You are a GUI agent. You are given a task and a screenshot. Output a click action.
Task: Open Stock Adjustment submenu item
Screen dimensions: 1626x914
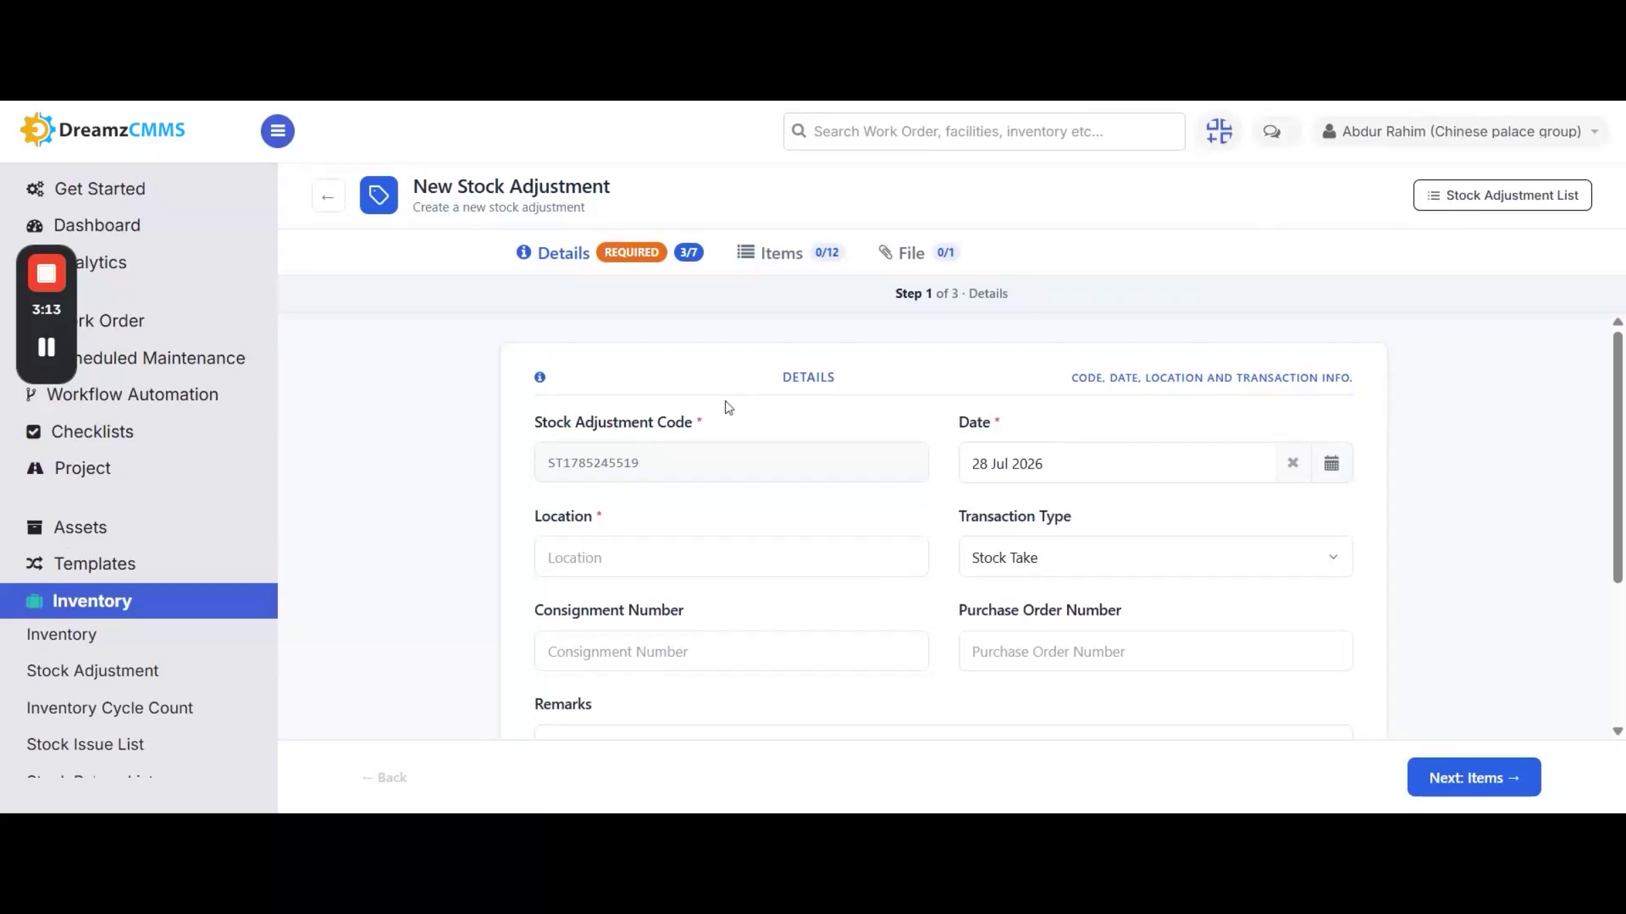point(92,671)
